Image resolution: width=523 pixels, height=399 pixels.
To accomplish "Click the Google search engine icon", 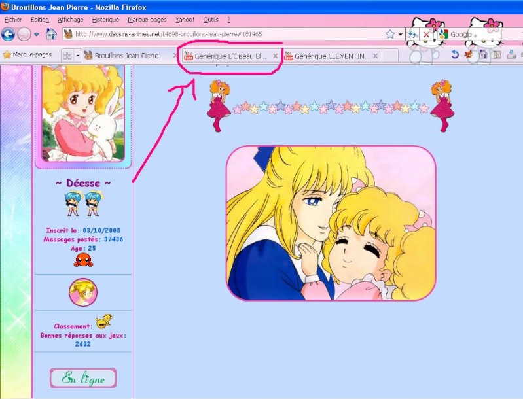I will point(443,34).
